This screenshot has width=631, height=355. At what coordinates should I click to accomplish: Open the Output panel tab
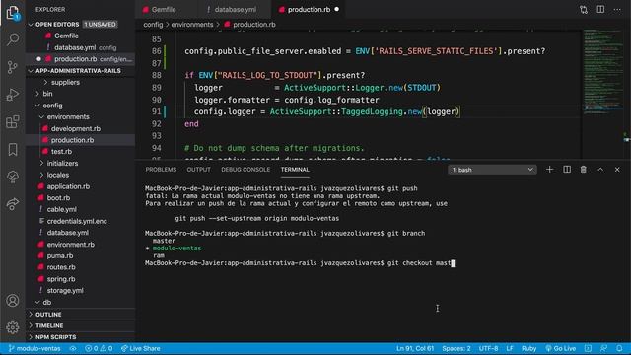pos(198,170)
